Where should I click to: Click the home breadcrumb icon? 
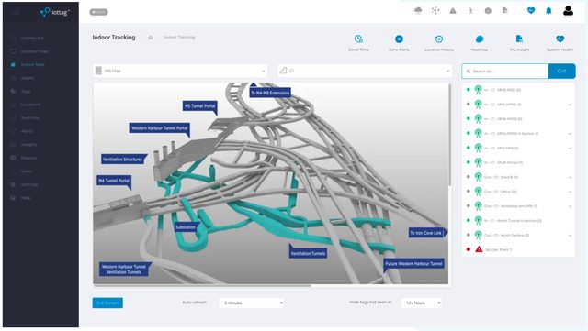(151, 38)
